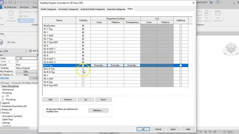Click the Print icon in quick access toolbar
The image size is (239, 134).
[x=34, y=2]
